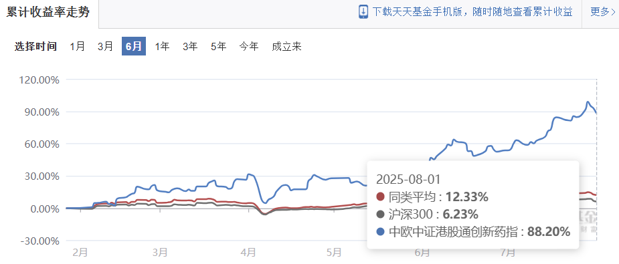Screen dimensions: 619x264
Task: Open the 下载天天基金手机版 link
Action: pyautogui.click(x=472, y=12)
